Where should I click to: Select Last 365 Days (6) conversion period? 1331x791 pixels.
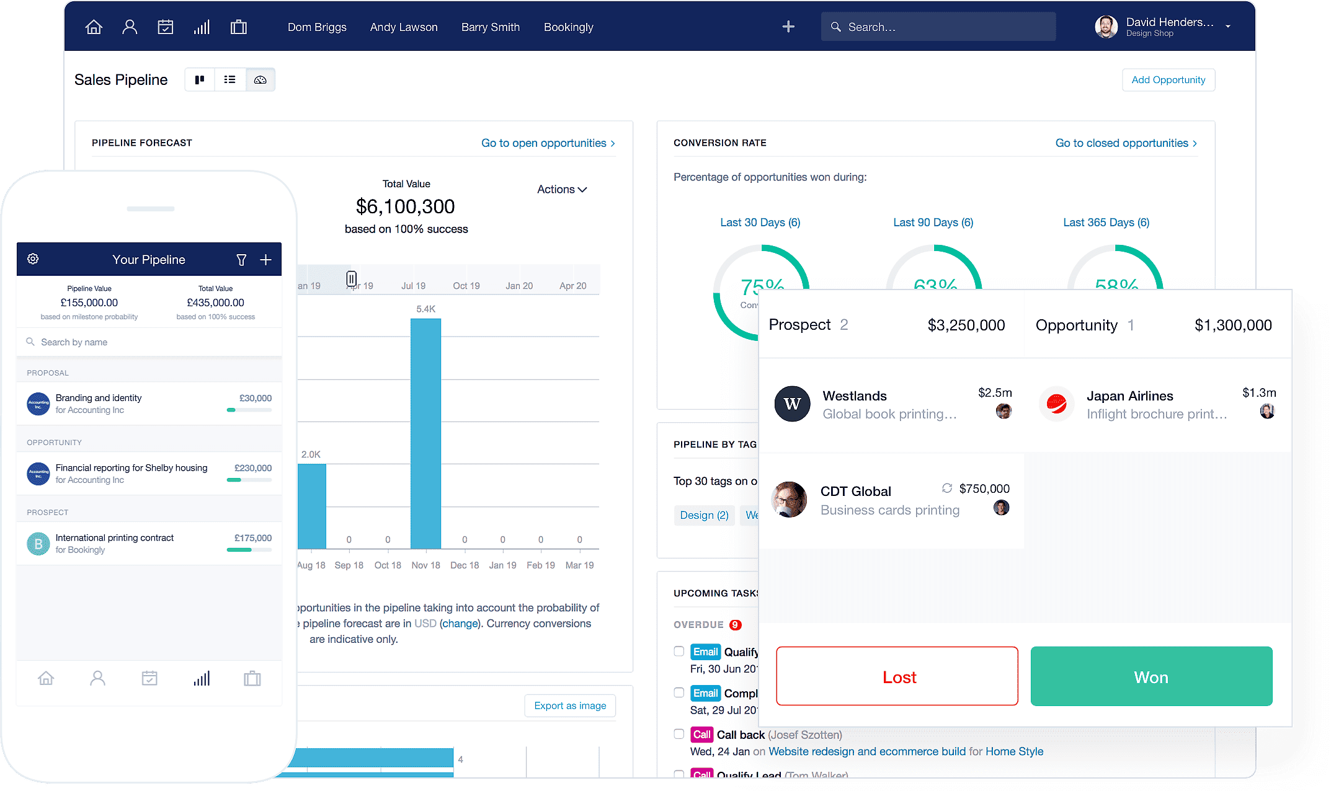pos(1106,223)
